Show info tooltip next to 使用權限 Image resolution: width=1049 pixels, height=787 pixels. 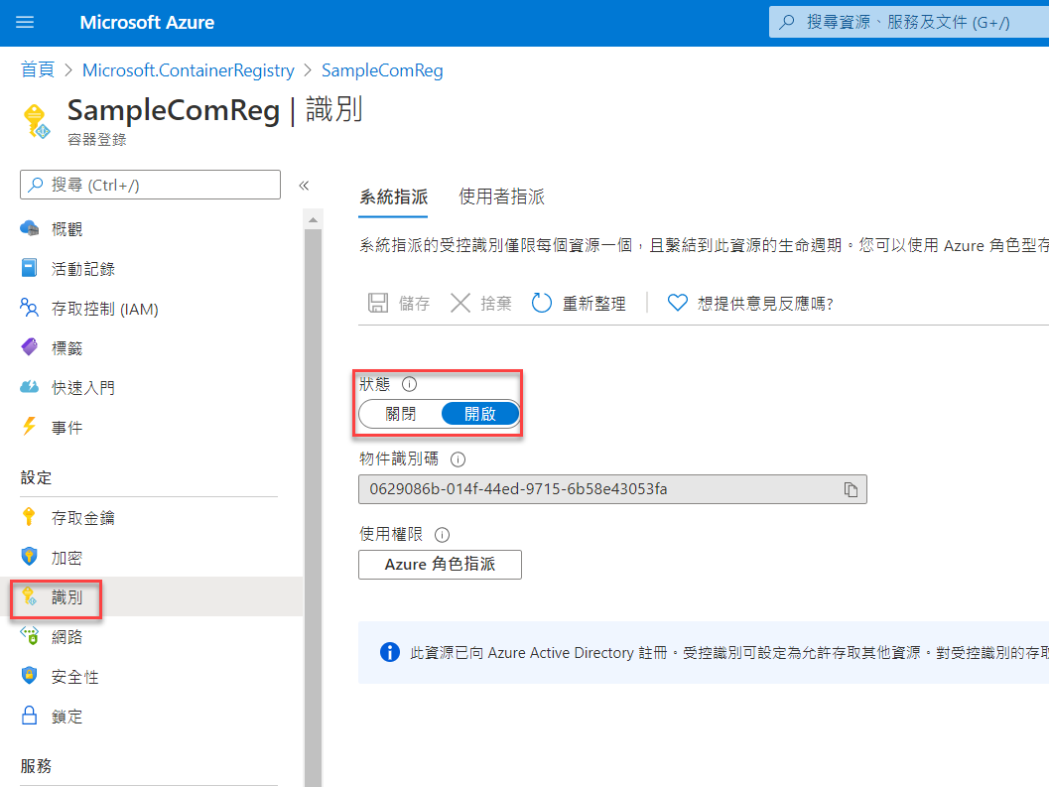pos(443,535)
